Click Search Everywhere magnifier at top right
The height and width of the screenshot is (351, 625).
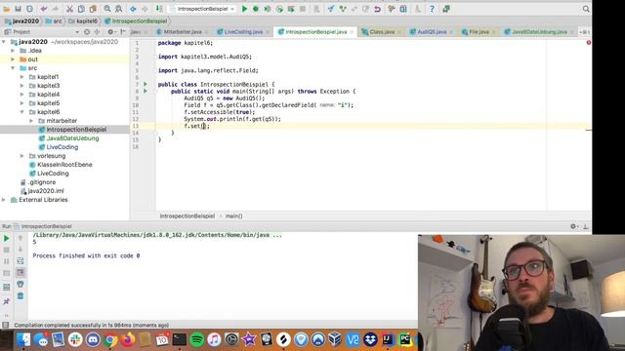586,9
